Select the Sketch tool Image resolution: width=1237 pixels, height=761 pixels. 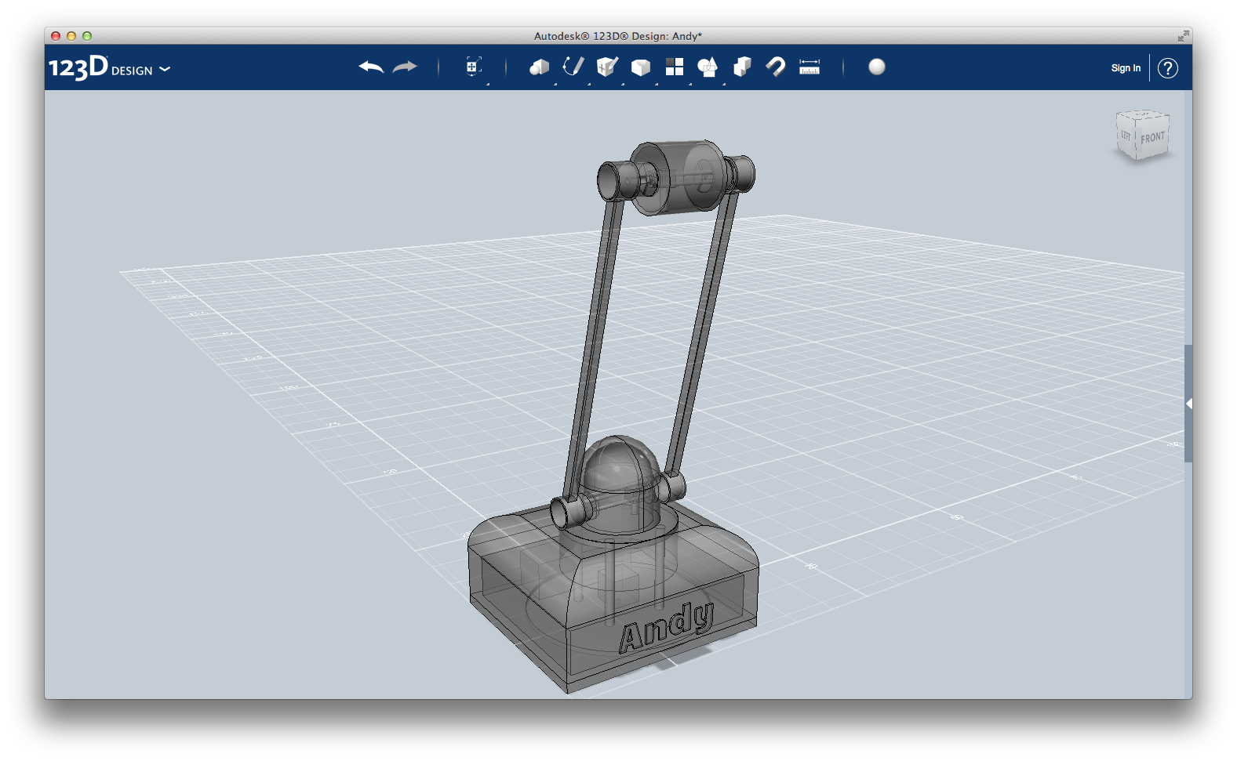pos(573,67)
